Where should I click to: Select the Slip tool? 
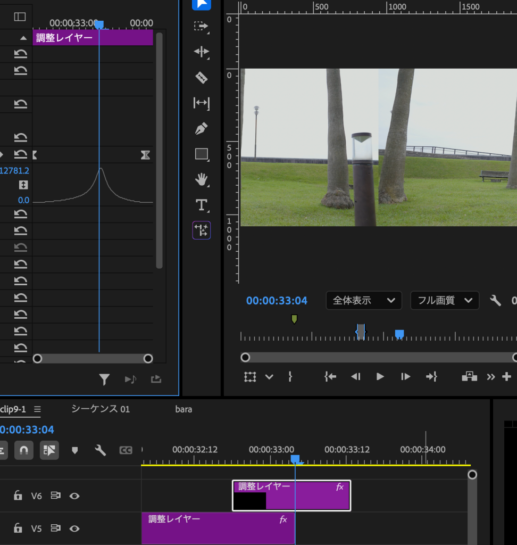[x=201, y=103]
